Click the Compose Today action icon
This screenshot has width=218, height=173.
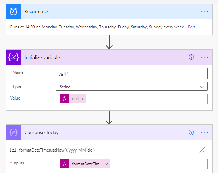(13, 132)
